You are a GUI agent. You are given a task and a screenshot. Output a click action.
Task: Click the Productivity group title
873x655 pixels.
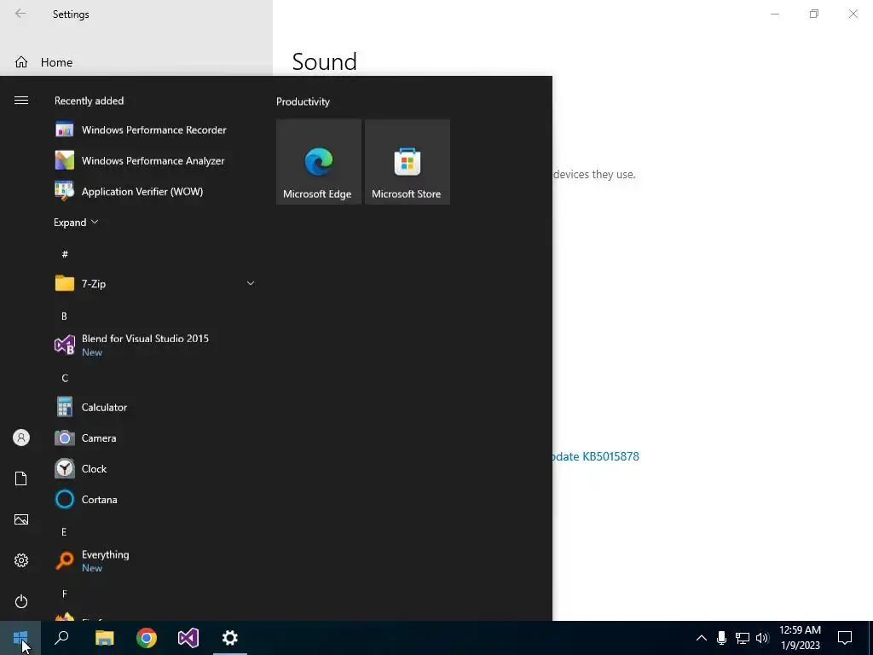pos(303,101)
